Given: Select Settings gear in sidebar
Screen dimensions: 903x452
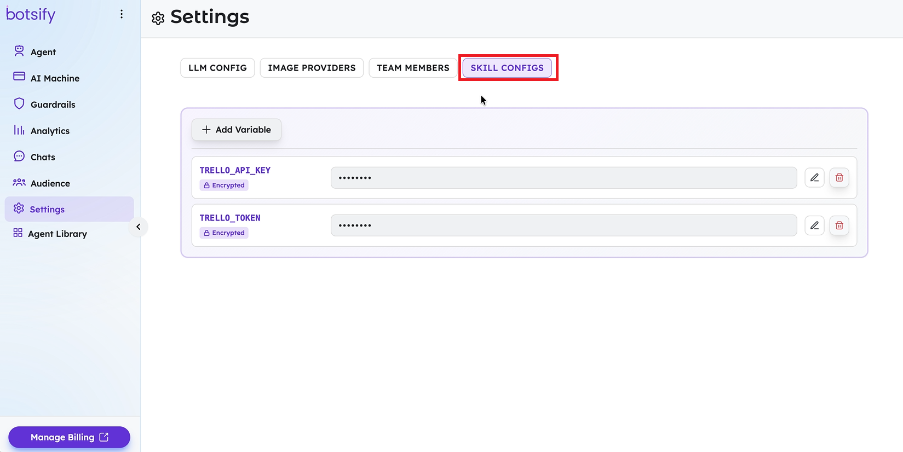Looking at the screenshot, I should (19, 208).
